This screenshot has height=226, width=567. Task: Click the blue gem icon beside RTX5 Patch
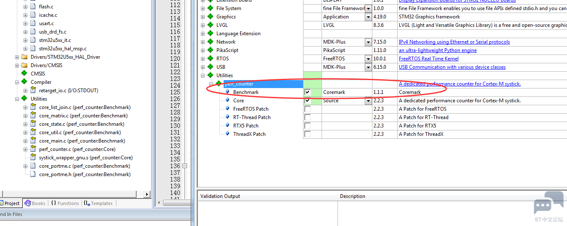pyautogui.click(x=228, y=125)
